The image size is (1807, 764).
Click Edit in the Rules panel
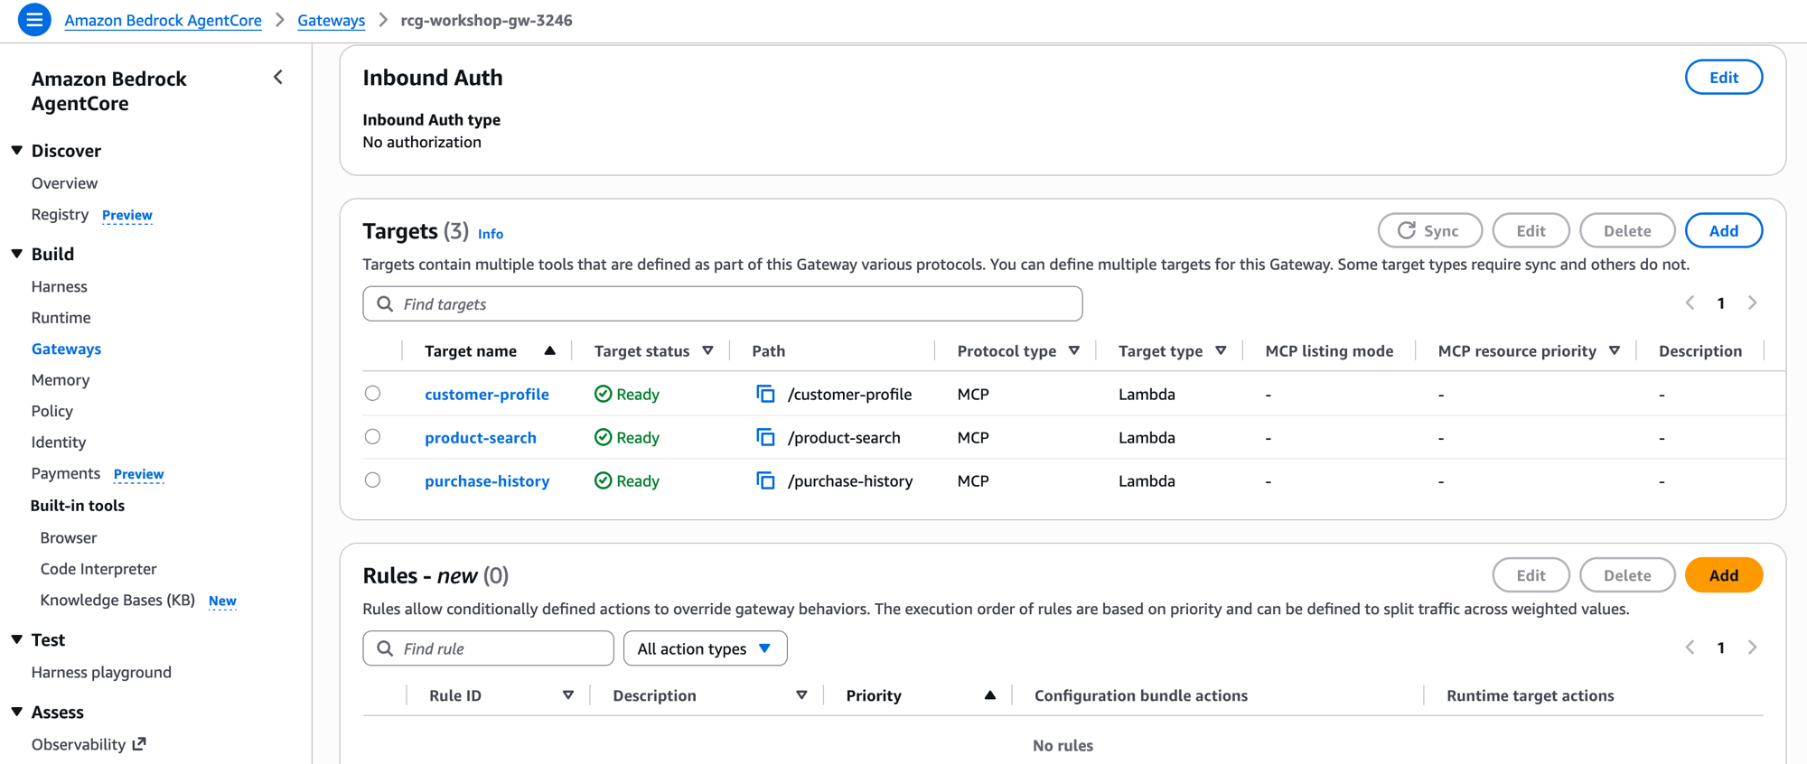1531,575
